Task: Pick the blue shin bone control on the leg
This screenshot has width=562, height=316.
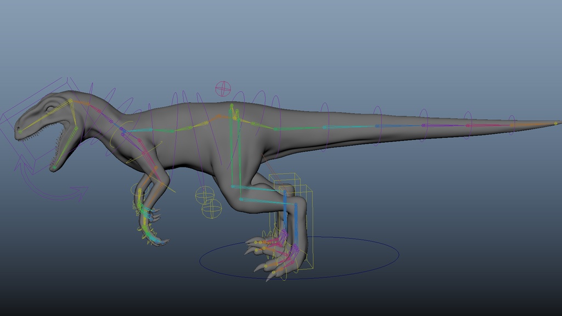Action: tap(285, 214)
